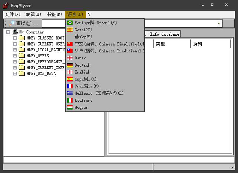Viewport: 238px width, 173px height.
Task: Choose Magyar language
Action: click(x=105, y=107)
